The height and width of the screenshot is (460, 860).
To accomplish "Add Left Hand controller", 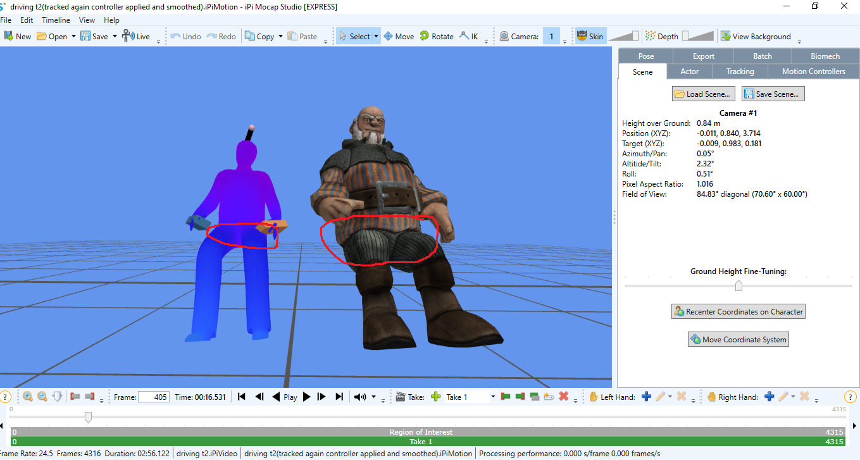I will pyautogui.click(x=646, y=397).
